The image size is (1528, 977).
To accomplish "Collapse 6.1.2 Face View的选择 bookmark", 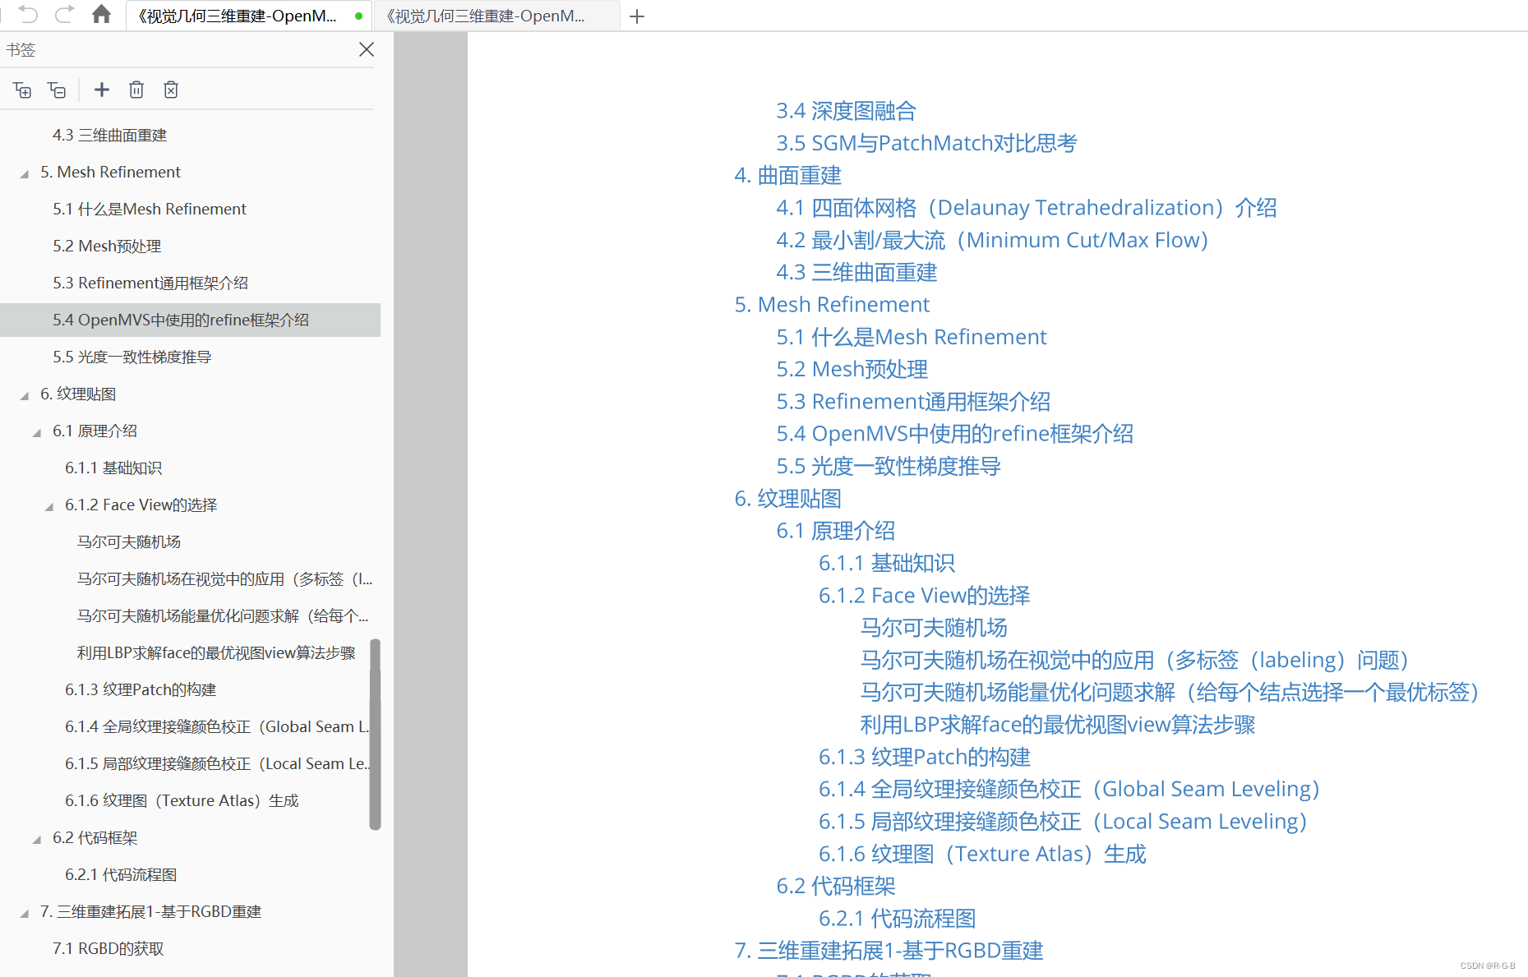I will click(49, 506).
